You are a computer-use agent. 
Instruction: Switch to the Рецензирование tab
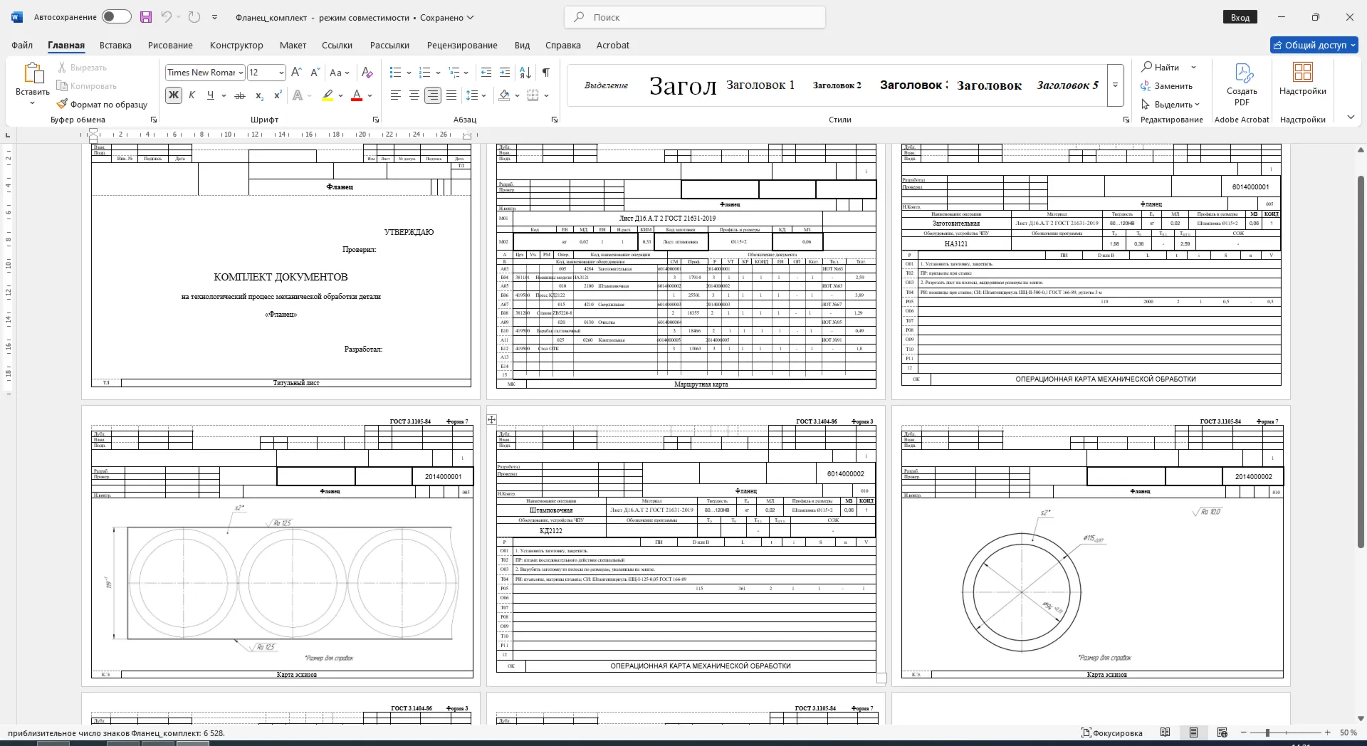(x=462, y=45)
